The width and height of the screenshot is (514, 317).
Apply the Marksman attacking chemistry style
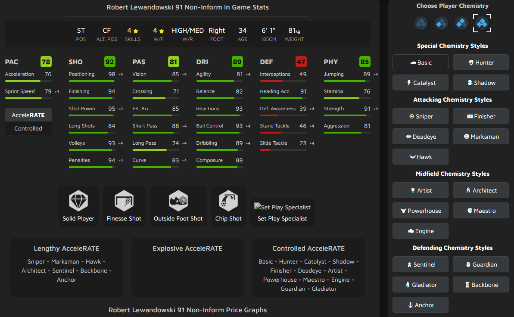pyautogui.click(x=480, y=136)
